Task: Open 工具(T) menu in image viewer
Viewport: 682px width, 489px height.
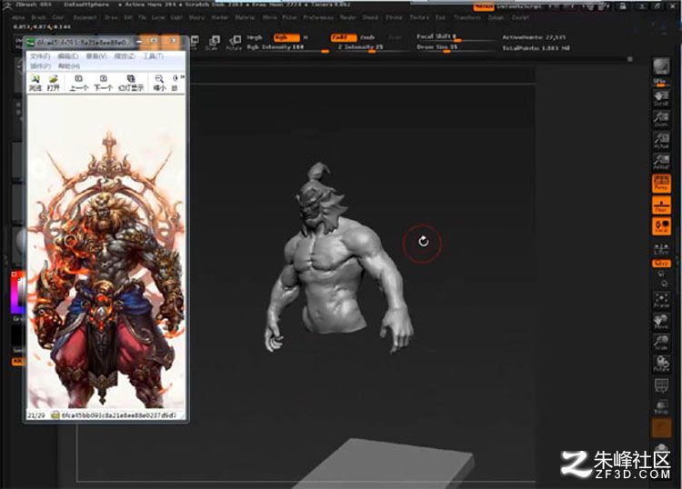Action: [x=153, y=56]
